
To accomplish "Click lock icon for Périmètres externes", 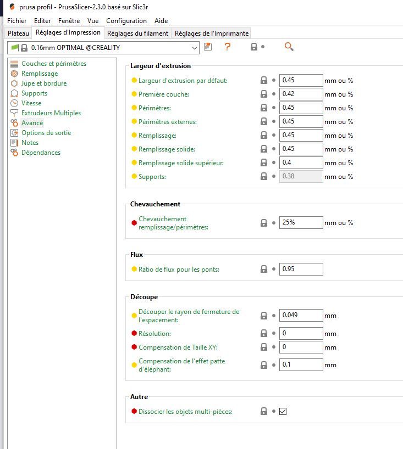I will coord(264,121).
